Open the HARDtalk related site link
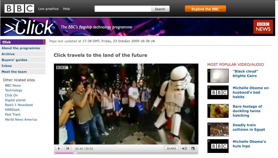 (13, 110)
